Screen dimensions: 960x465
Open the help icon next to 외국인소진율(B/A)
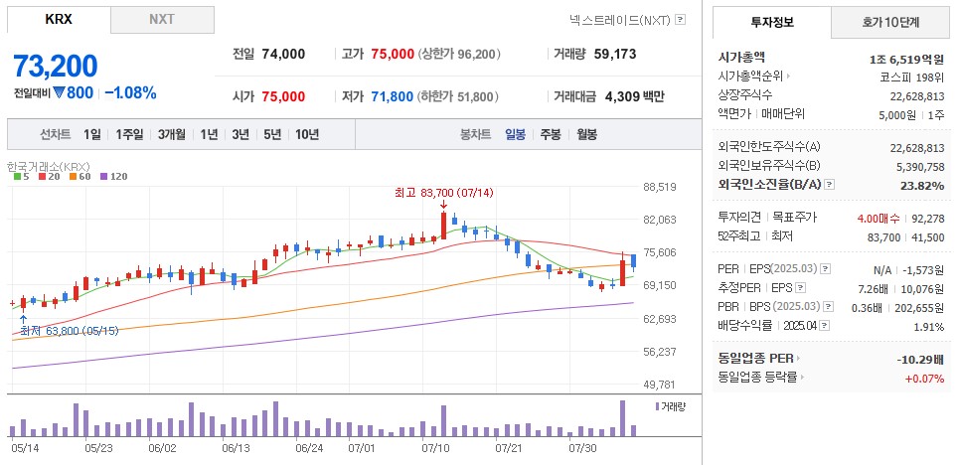830,184
